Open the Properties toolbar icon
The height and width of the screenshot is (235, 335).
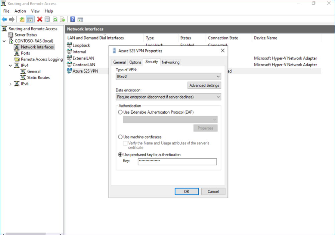pyautogui.click(x=47, y=19)
